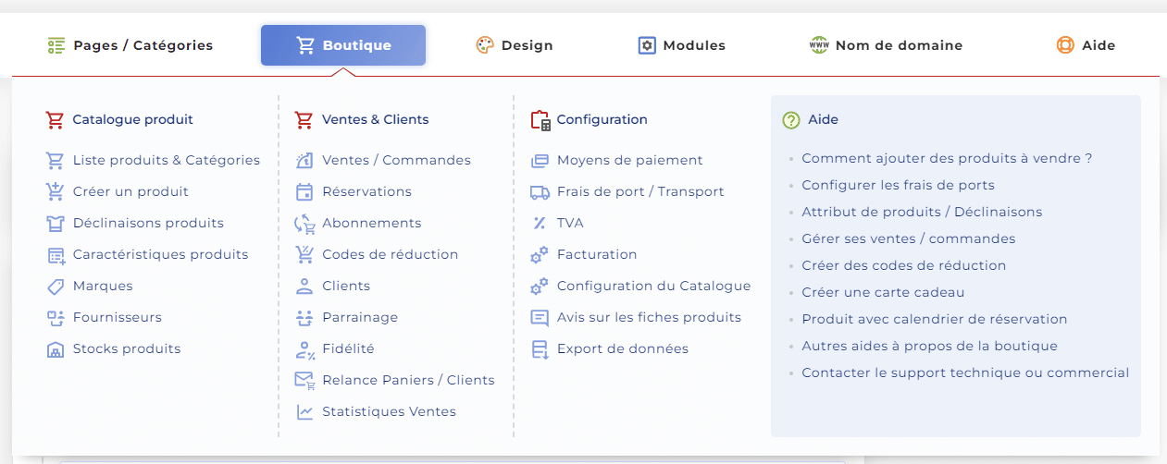
Task: Click the shopping cart icon beside Liste produits
Action: pos(55,160)
